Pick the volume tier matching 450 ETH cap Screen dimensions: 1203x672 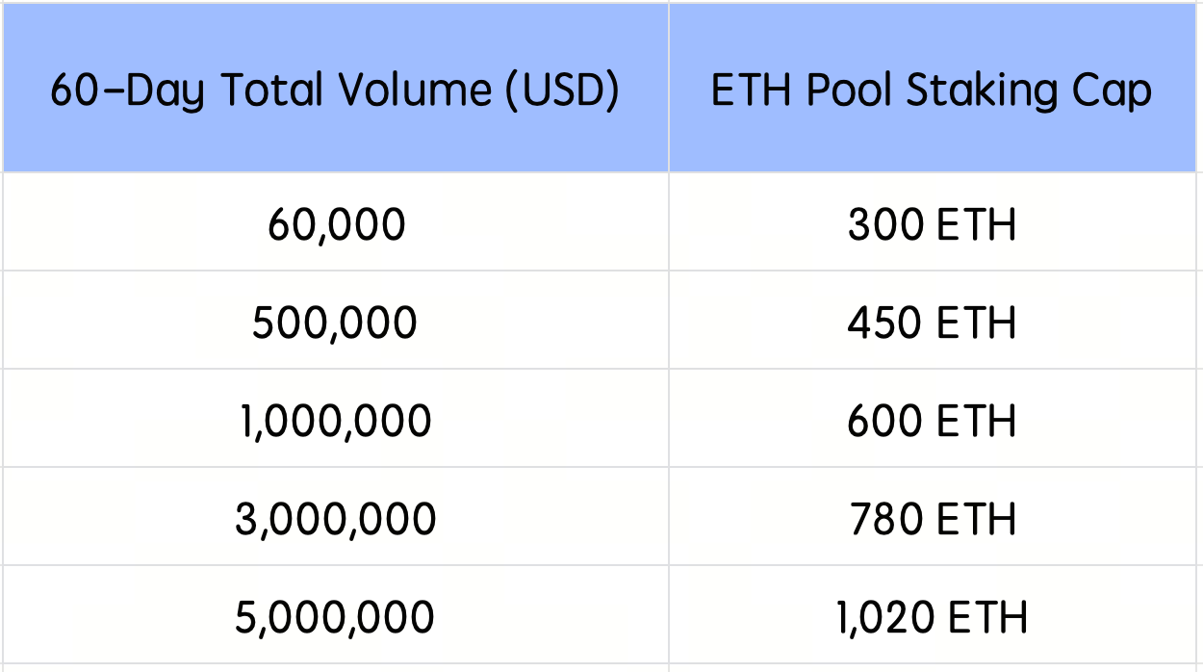pos(335,323)
